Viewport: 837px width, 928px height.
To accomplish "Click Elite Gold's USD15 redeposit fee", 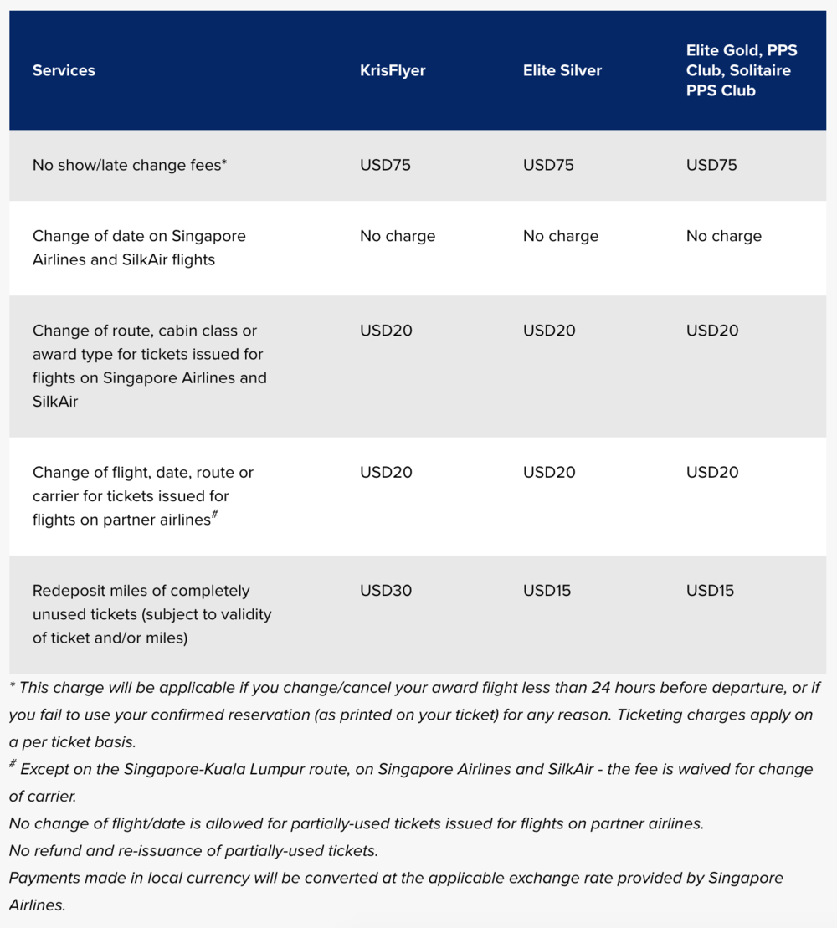I will tap(710, 591).
